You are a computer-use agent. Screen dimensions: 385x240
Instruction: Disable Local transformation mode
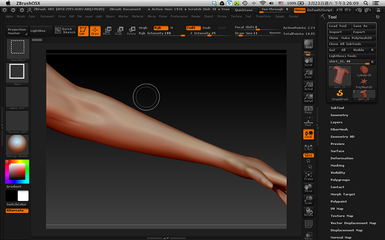pos(308,134)
